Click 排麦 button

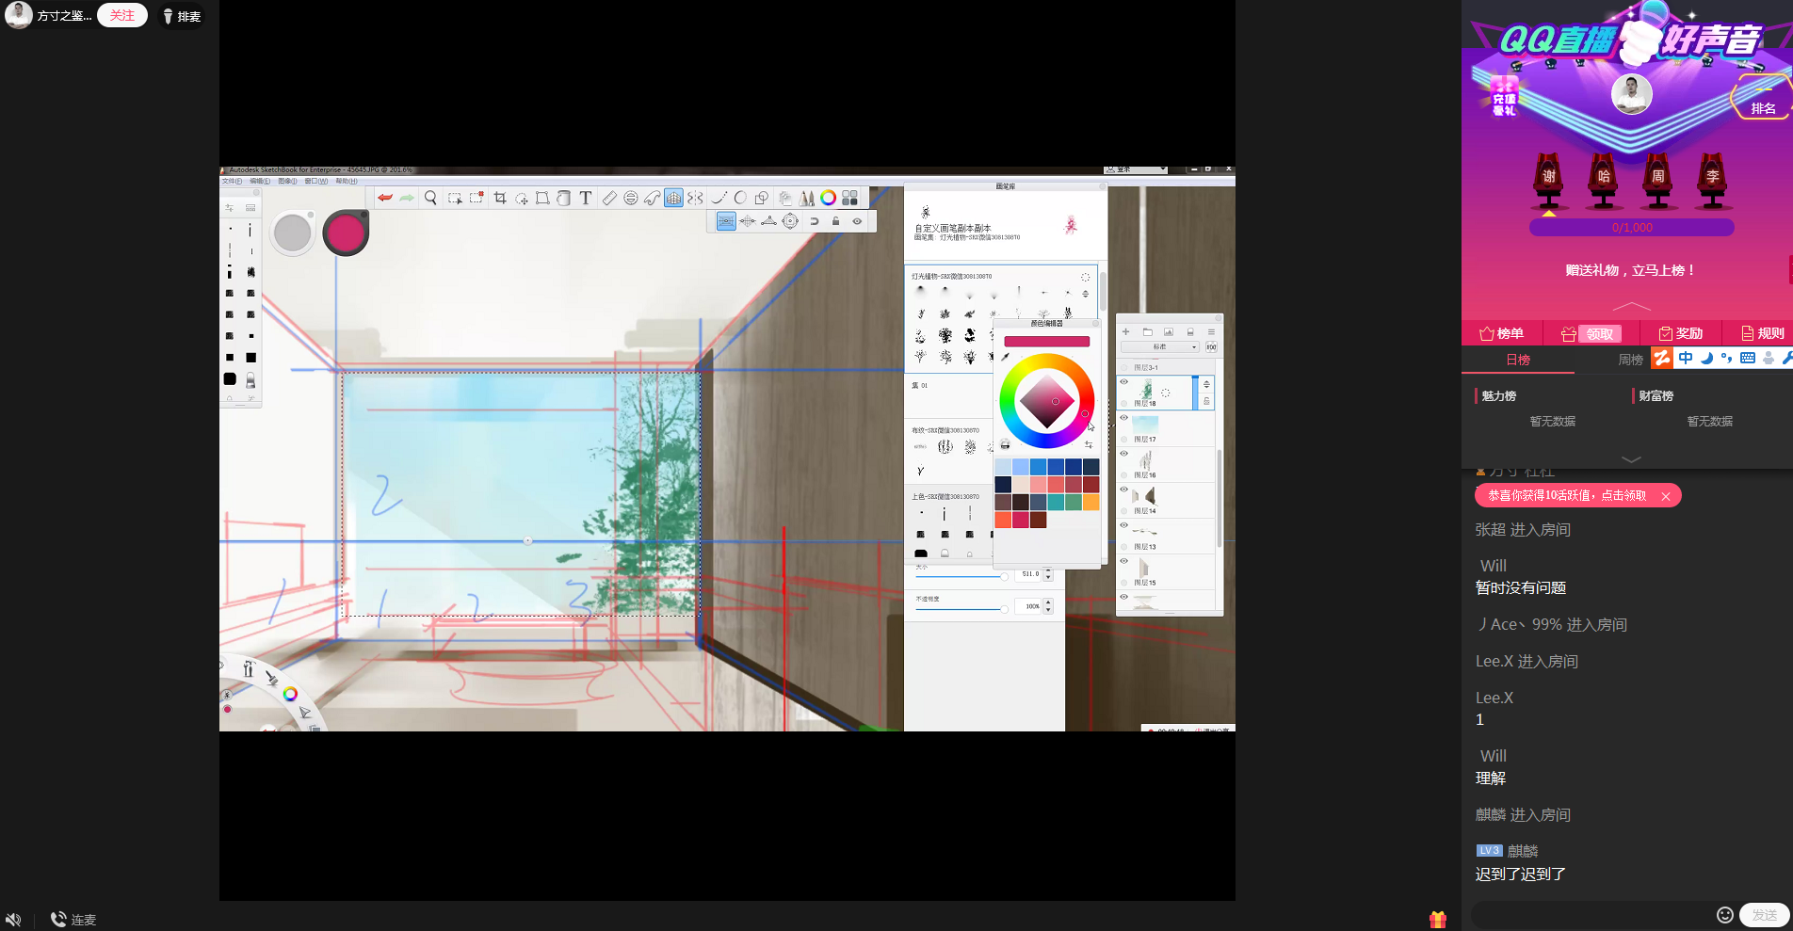click(182, 16)
